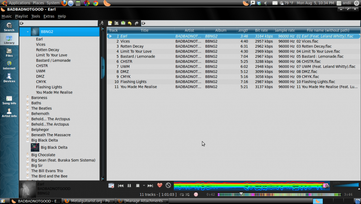Expand The Beatles artist node
361x204 pixels.
[27, 108]
